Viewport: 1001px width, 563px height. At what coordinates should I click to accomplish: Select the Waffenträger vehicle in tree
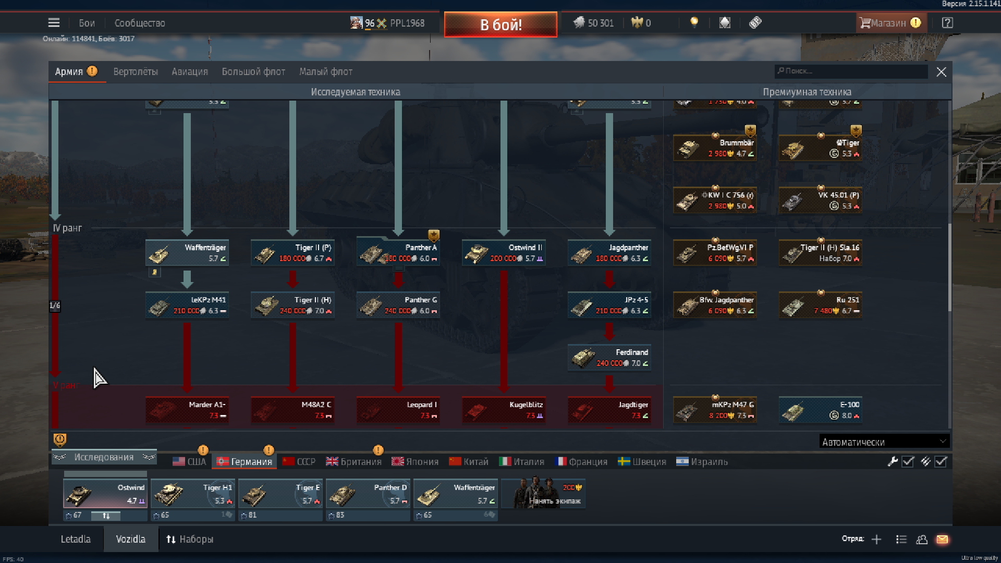[187, 253]
